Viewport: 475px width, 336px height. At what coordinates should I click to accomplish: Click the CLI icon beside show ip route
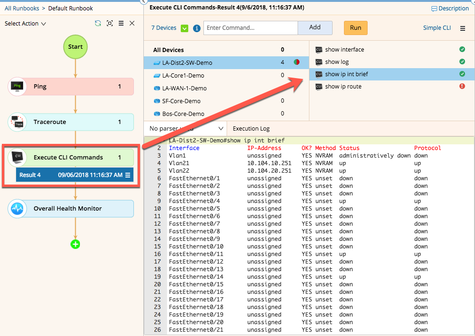[319, 87]
